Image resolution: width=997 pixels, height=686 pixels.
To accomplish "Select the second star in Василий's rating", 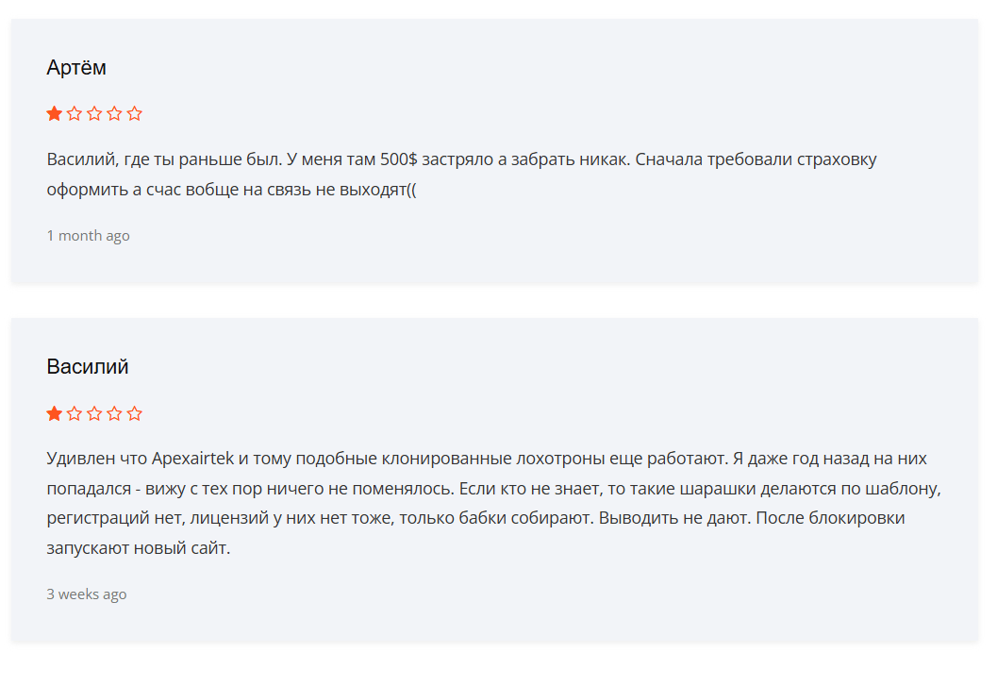I will (75, 413).
